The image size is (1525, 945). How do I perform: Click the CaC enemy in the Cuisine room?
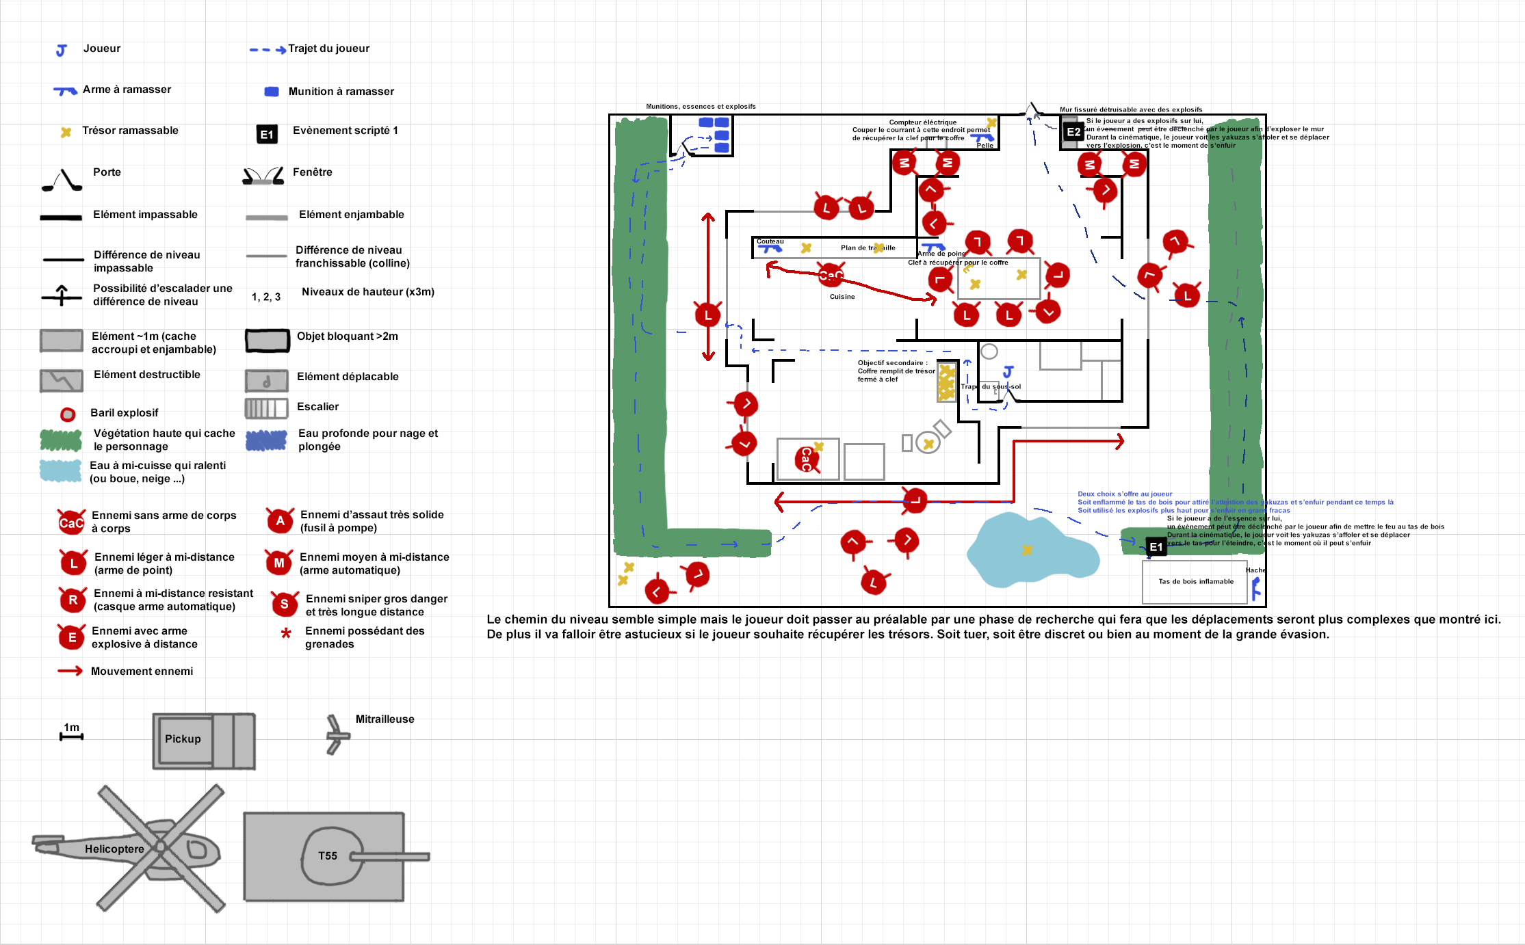click(x=831, y=276)
